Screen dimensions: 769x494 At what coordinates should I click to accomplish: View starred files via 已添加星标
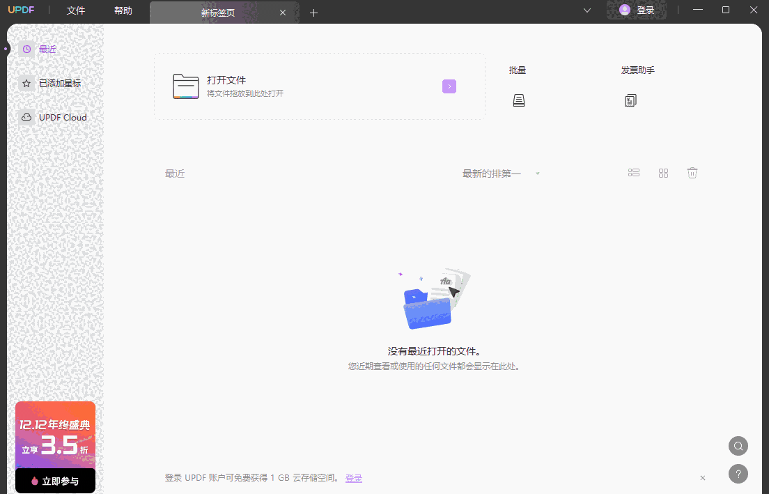(x=61, y=82)
